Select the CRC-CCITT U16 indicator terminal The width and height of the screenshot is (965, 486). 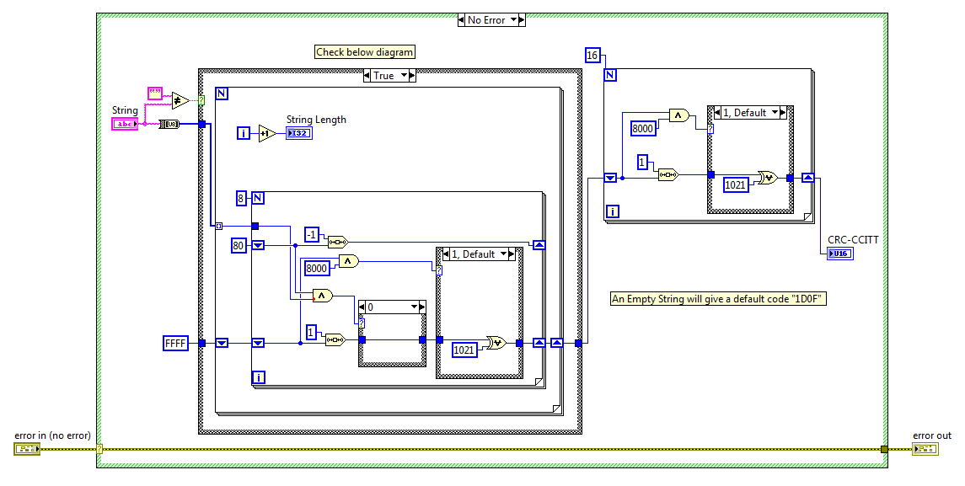[x=840, y=253]
